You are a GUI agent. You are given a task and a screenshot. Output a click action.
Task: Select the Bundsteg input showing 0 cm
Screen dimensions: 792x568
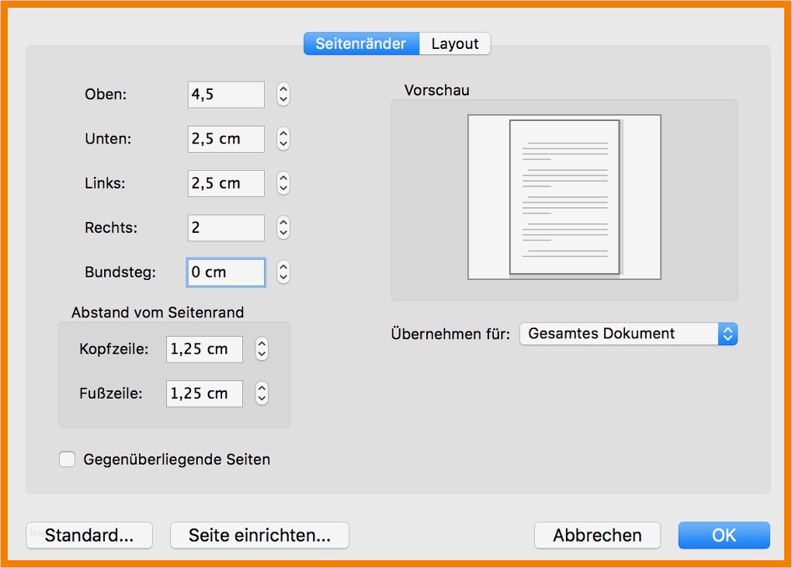pyautogui.click(x=225, y=272)
